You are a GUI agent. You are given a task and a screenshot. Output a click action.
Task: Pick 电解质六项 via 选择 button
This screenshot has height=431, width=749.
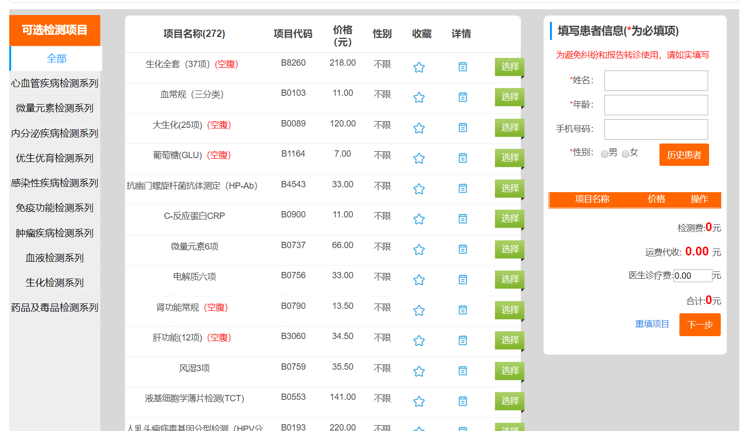click(510, 280)
